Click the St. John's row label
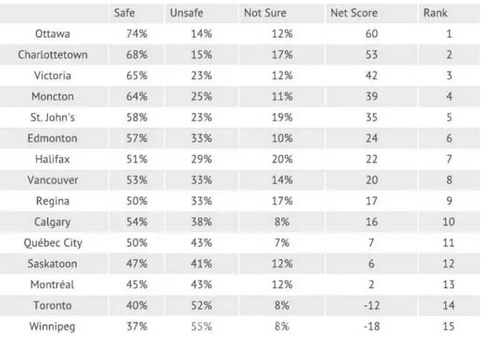The width and height of the screenshot is (482, 337). pyautogui.click(x=53, y=117)
